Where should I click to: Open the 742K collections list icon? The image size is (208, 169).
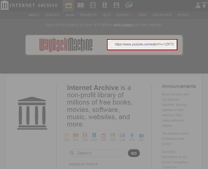(x=141, y=136)
